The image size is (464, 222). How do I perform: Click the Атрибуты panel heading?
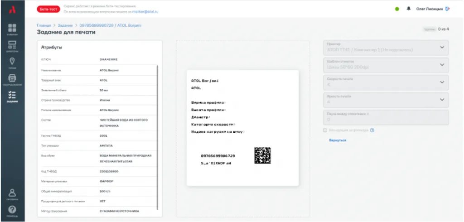(x=52, y=47)
